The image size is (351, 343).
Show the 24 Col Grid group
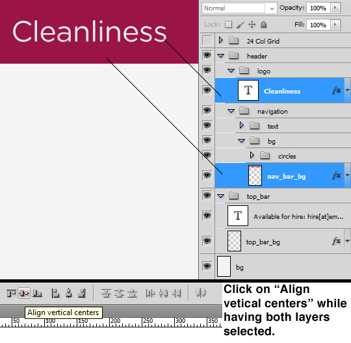[207, 40]
